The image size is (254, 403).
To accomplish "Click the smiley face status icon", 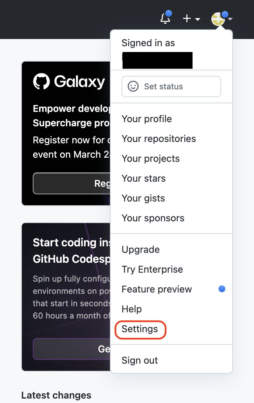I will tap(133, 87).
